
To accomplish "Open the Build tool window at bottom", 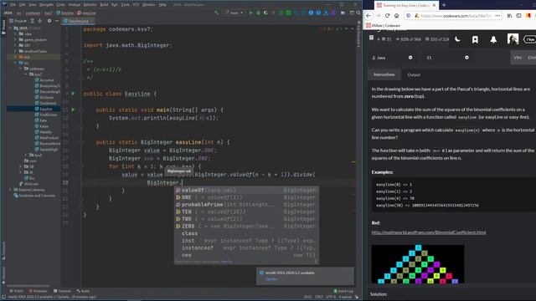I will click(x=83, y=291).
